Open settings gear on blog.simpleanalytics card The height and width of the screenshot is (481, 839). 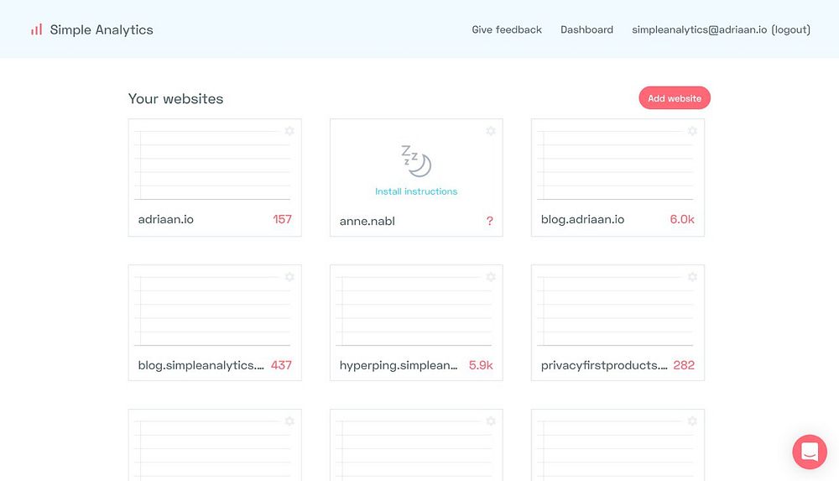[289, 276]
